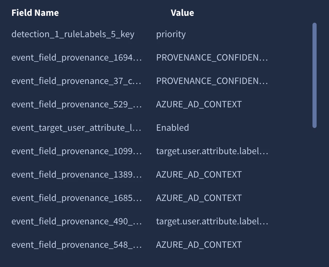Click first PROVENANCE_CONFIDEN value
Image resolution: width=329 pixels, height=267 pixels.
(212, 57)
